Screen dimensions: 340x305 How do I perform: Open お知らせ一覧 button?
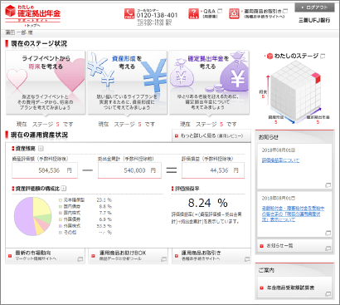[x=294, y=245]
